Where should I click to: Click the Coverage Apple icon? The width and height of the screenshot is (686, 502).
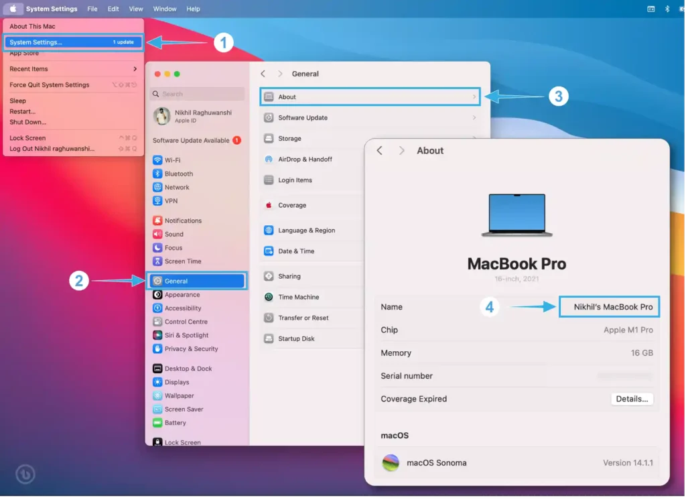(269, 205)
